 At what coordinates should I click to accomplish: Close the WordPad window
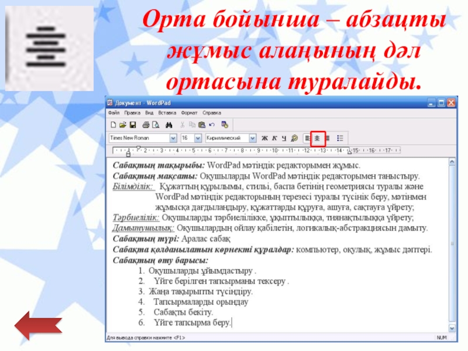pos(451,103)
